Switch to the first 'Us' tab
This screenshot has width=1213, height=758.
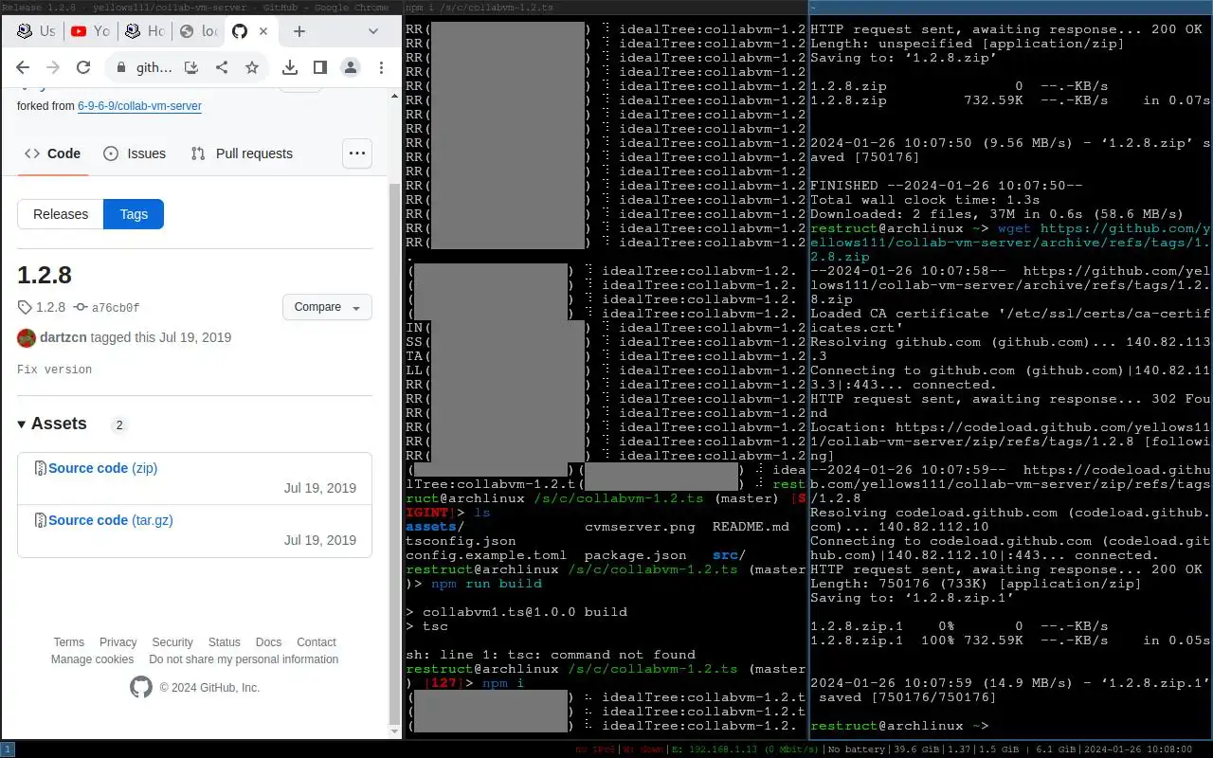[x=35, y=31]
